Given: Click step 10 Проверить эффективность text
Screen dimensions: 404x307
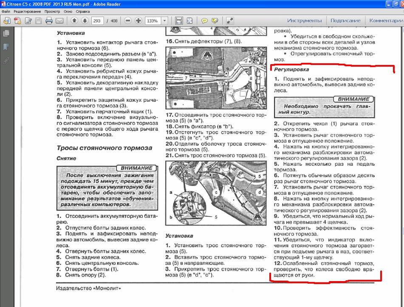Looking at the screenshot, I should pos(324,231).
